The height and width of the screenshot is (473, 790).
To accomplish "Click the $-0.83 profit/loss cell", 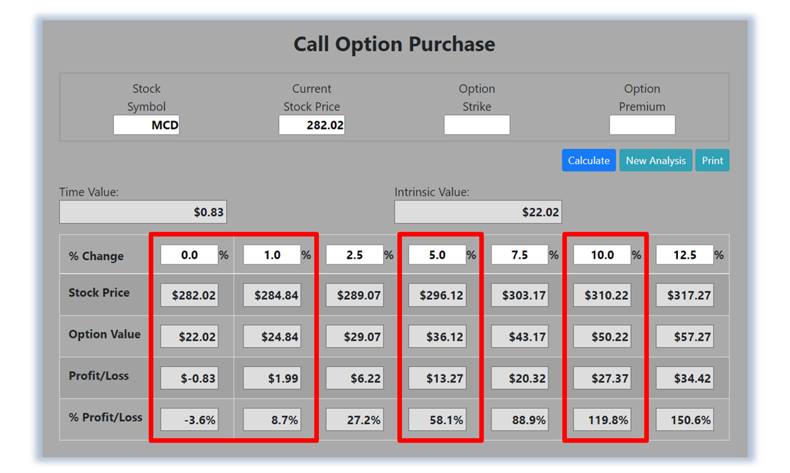I will pos(189,379).
